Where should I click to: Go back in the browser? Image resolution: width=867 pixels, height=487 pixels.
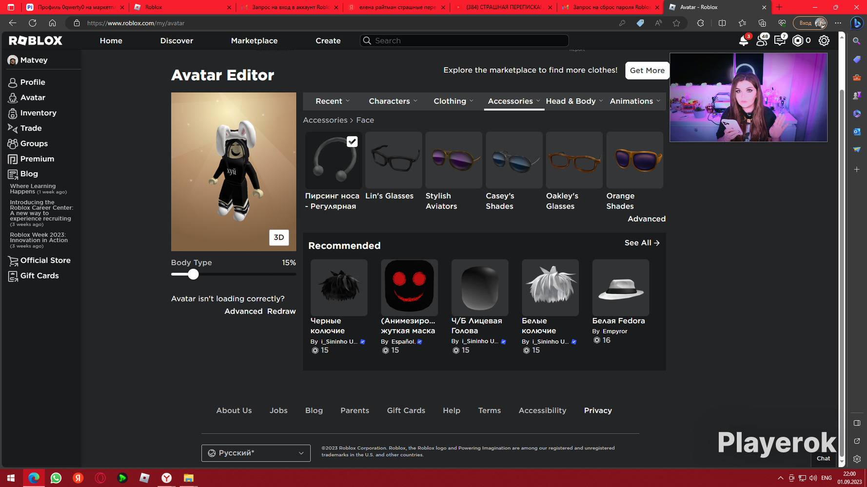(13, 23)
